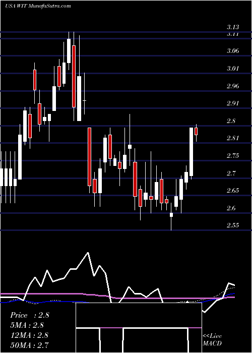252x353 pixels.
Task: Select the 2.81 price level label
Action: 233,138
